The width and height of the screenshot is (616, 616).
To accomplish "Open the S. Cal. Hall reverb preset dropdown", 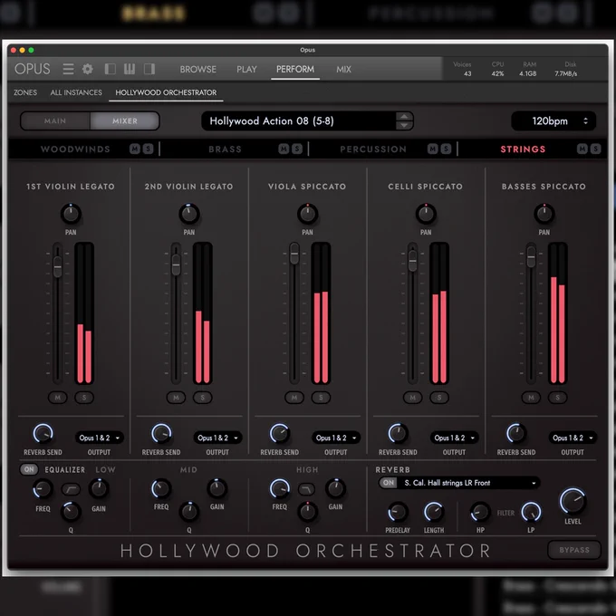I will (469, 483).
